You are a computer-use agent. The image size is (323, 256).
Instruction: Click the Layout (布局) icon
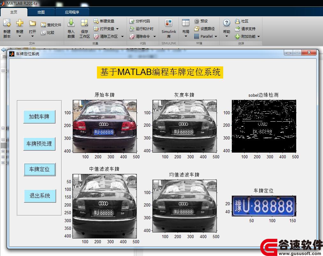pos(186,23)
